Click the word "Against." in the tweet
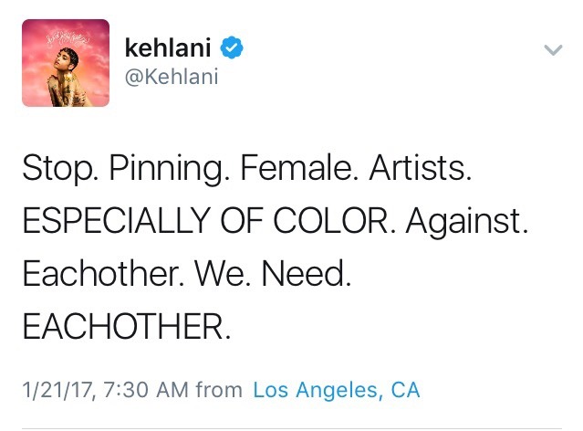The height and width of the screenshot is (431, 583). click(x=467, y=222)
